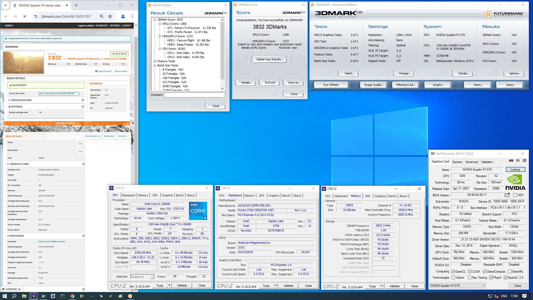Switch to the Sensors tab in GPU-Z
The width and height of the screenshot is (533, 300).
coord(457,162)
